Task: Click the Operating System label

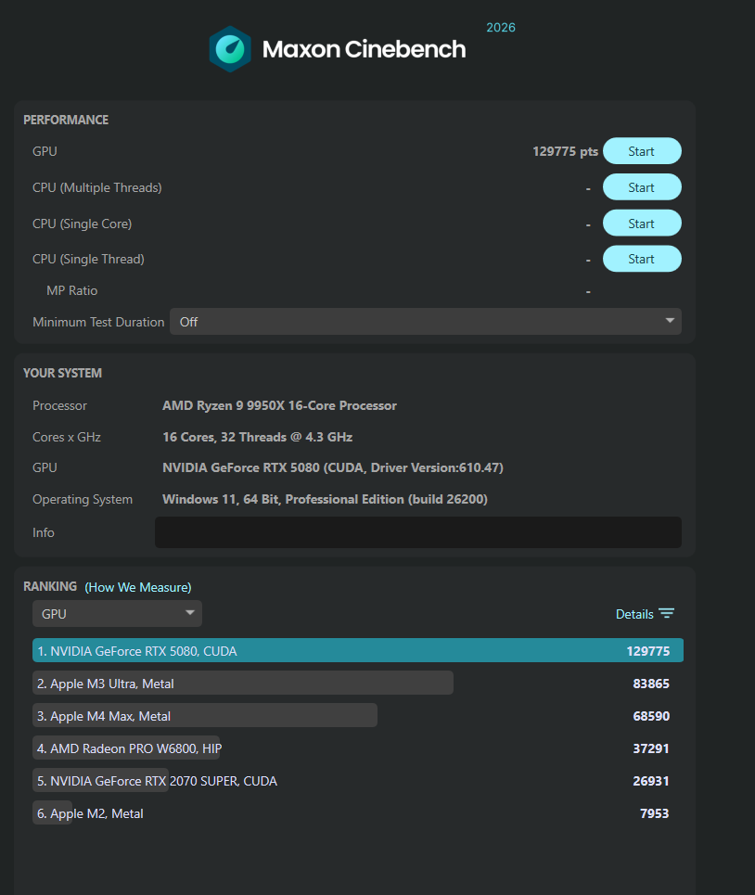Action: [x=83, y=500]
